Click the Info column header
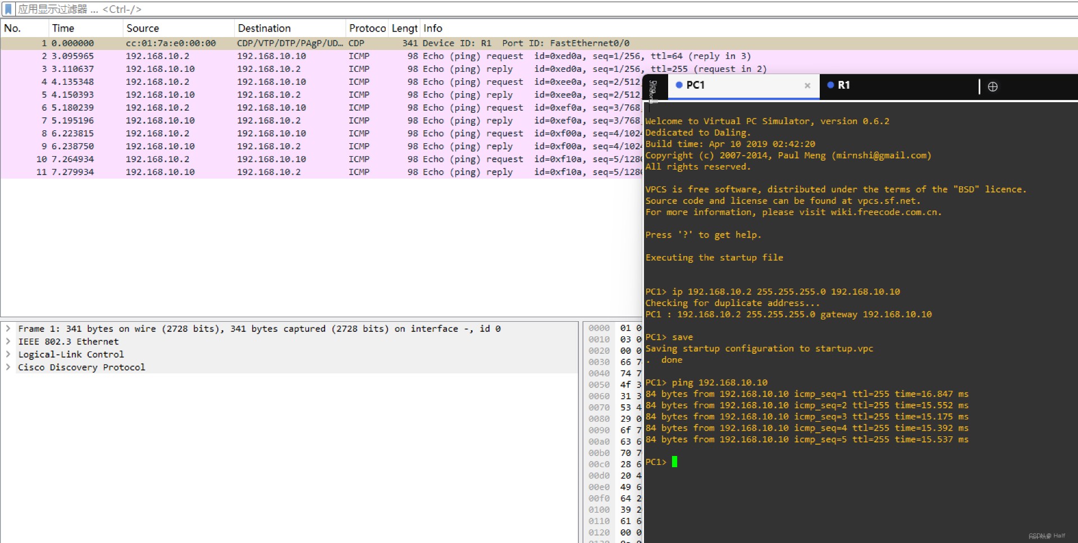Screen dimensions: 1078x543 tap(433, 28)
